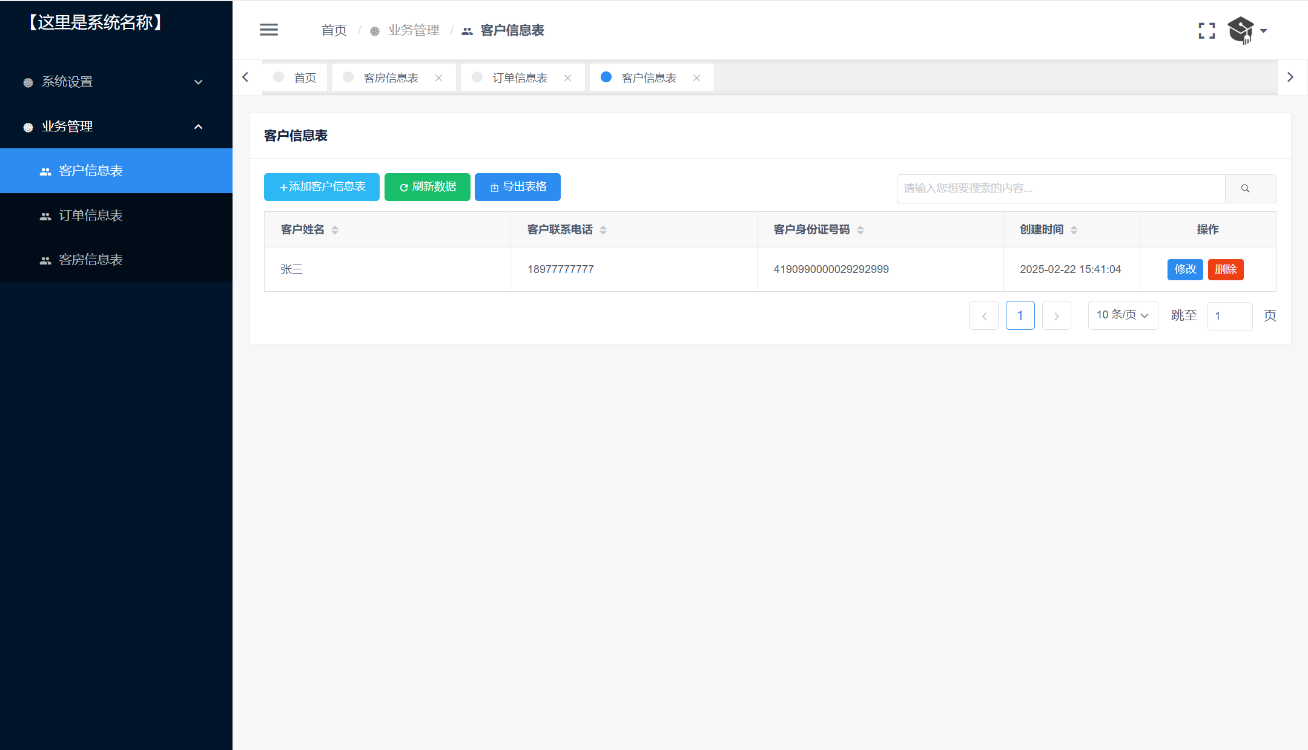
Task: Click the 添加客户信息表 button
Action: point(322,187)
